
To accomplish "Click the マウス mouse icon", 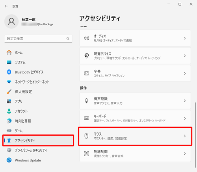I will click(86, 136).
